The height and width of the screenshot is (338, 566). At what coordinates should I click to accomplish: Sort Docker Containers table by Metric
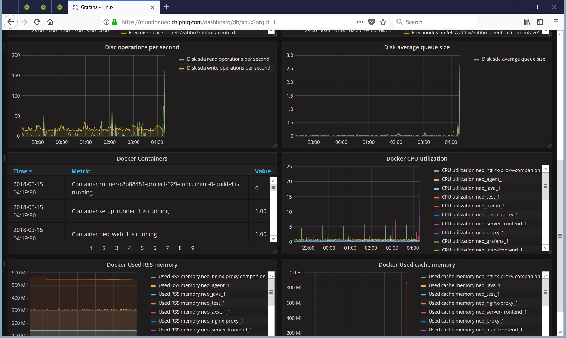click(80, 171)
